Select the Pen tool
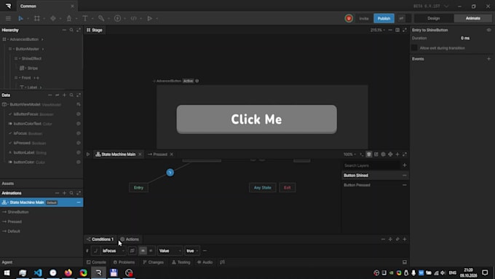Viewport: 495px width, 279px height. tap(69, 18)
